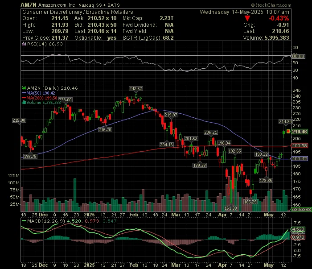This screenshot has height=269, width=312.
Task: Click the 0.973 MACD signal axis tag
Action: pyautogui.click(x=298, y=237)
